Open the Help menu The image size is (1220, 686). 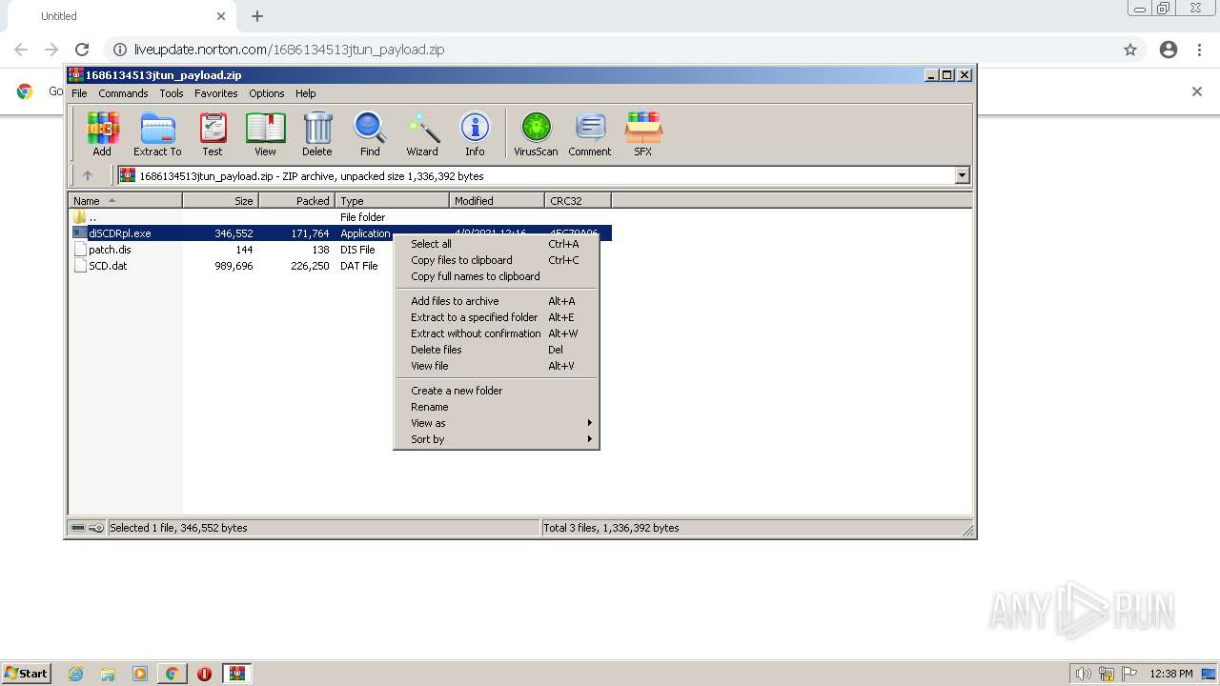pos(305,93)
